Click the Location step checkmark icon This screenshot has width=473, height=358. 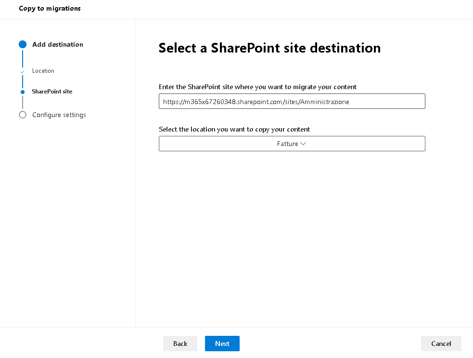point(22,72)
